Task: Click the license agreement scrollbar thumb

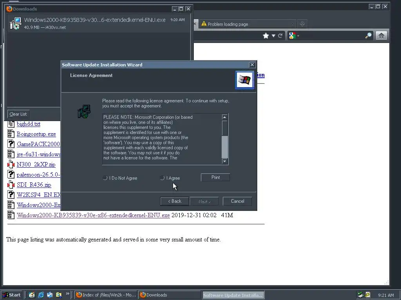Action: [x=224, y=147]
